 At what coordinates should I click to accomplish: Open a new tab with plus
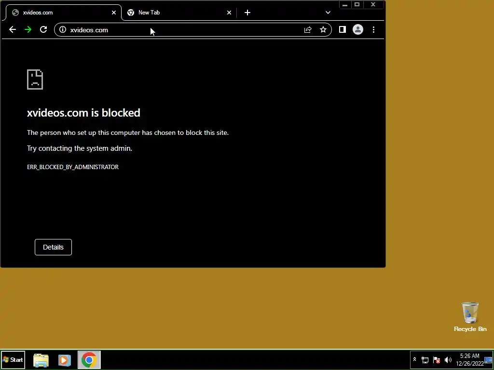[x=247, y=13]
